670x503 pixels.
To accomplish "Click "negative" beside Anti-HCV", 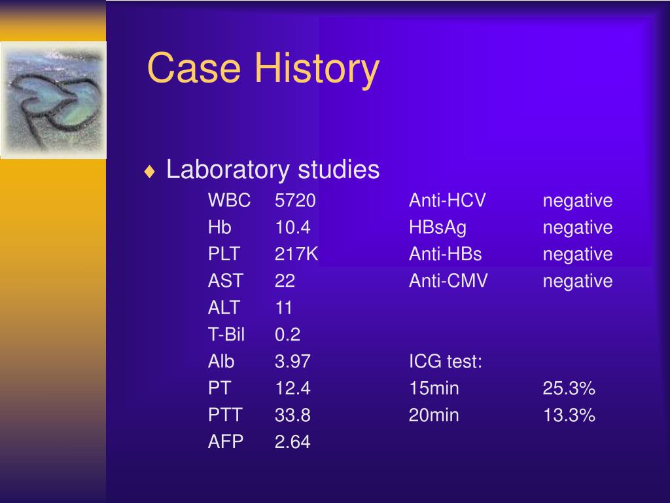I will click(x=578, y=201).
